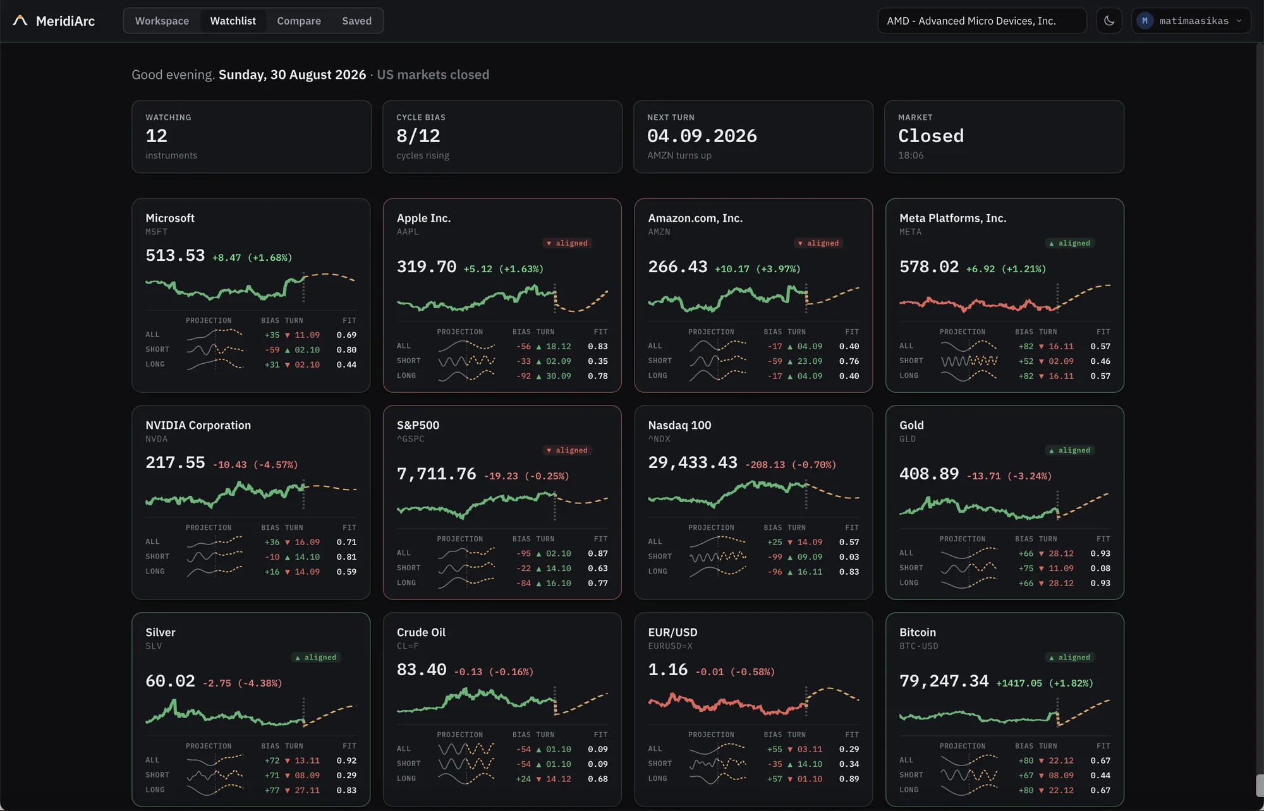Viewport: 1264px width, 811px height.
Task: Click the S&P500 card title
Action: 418,425
